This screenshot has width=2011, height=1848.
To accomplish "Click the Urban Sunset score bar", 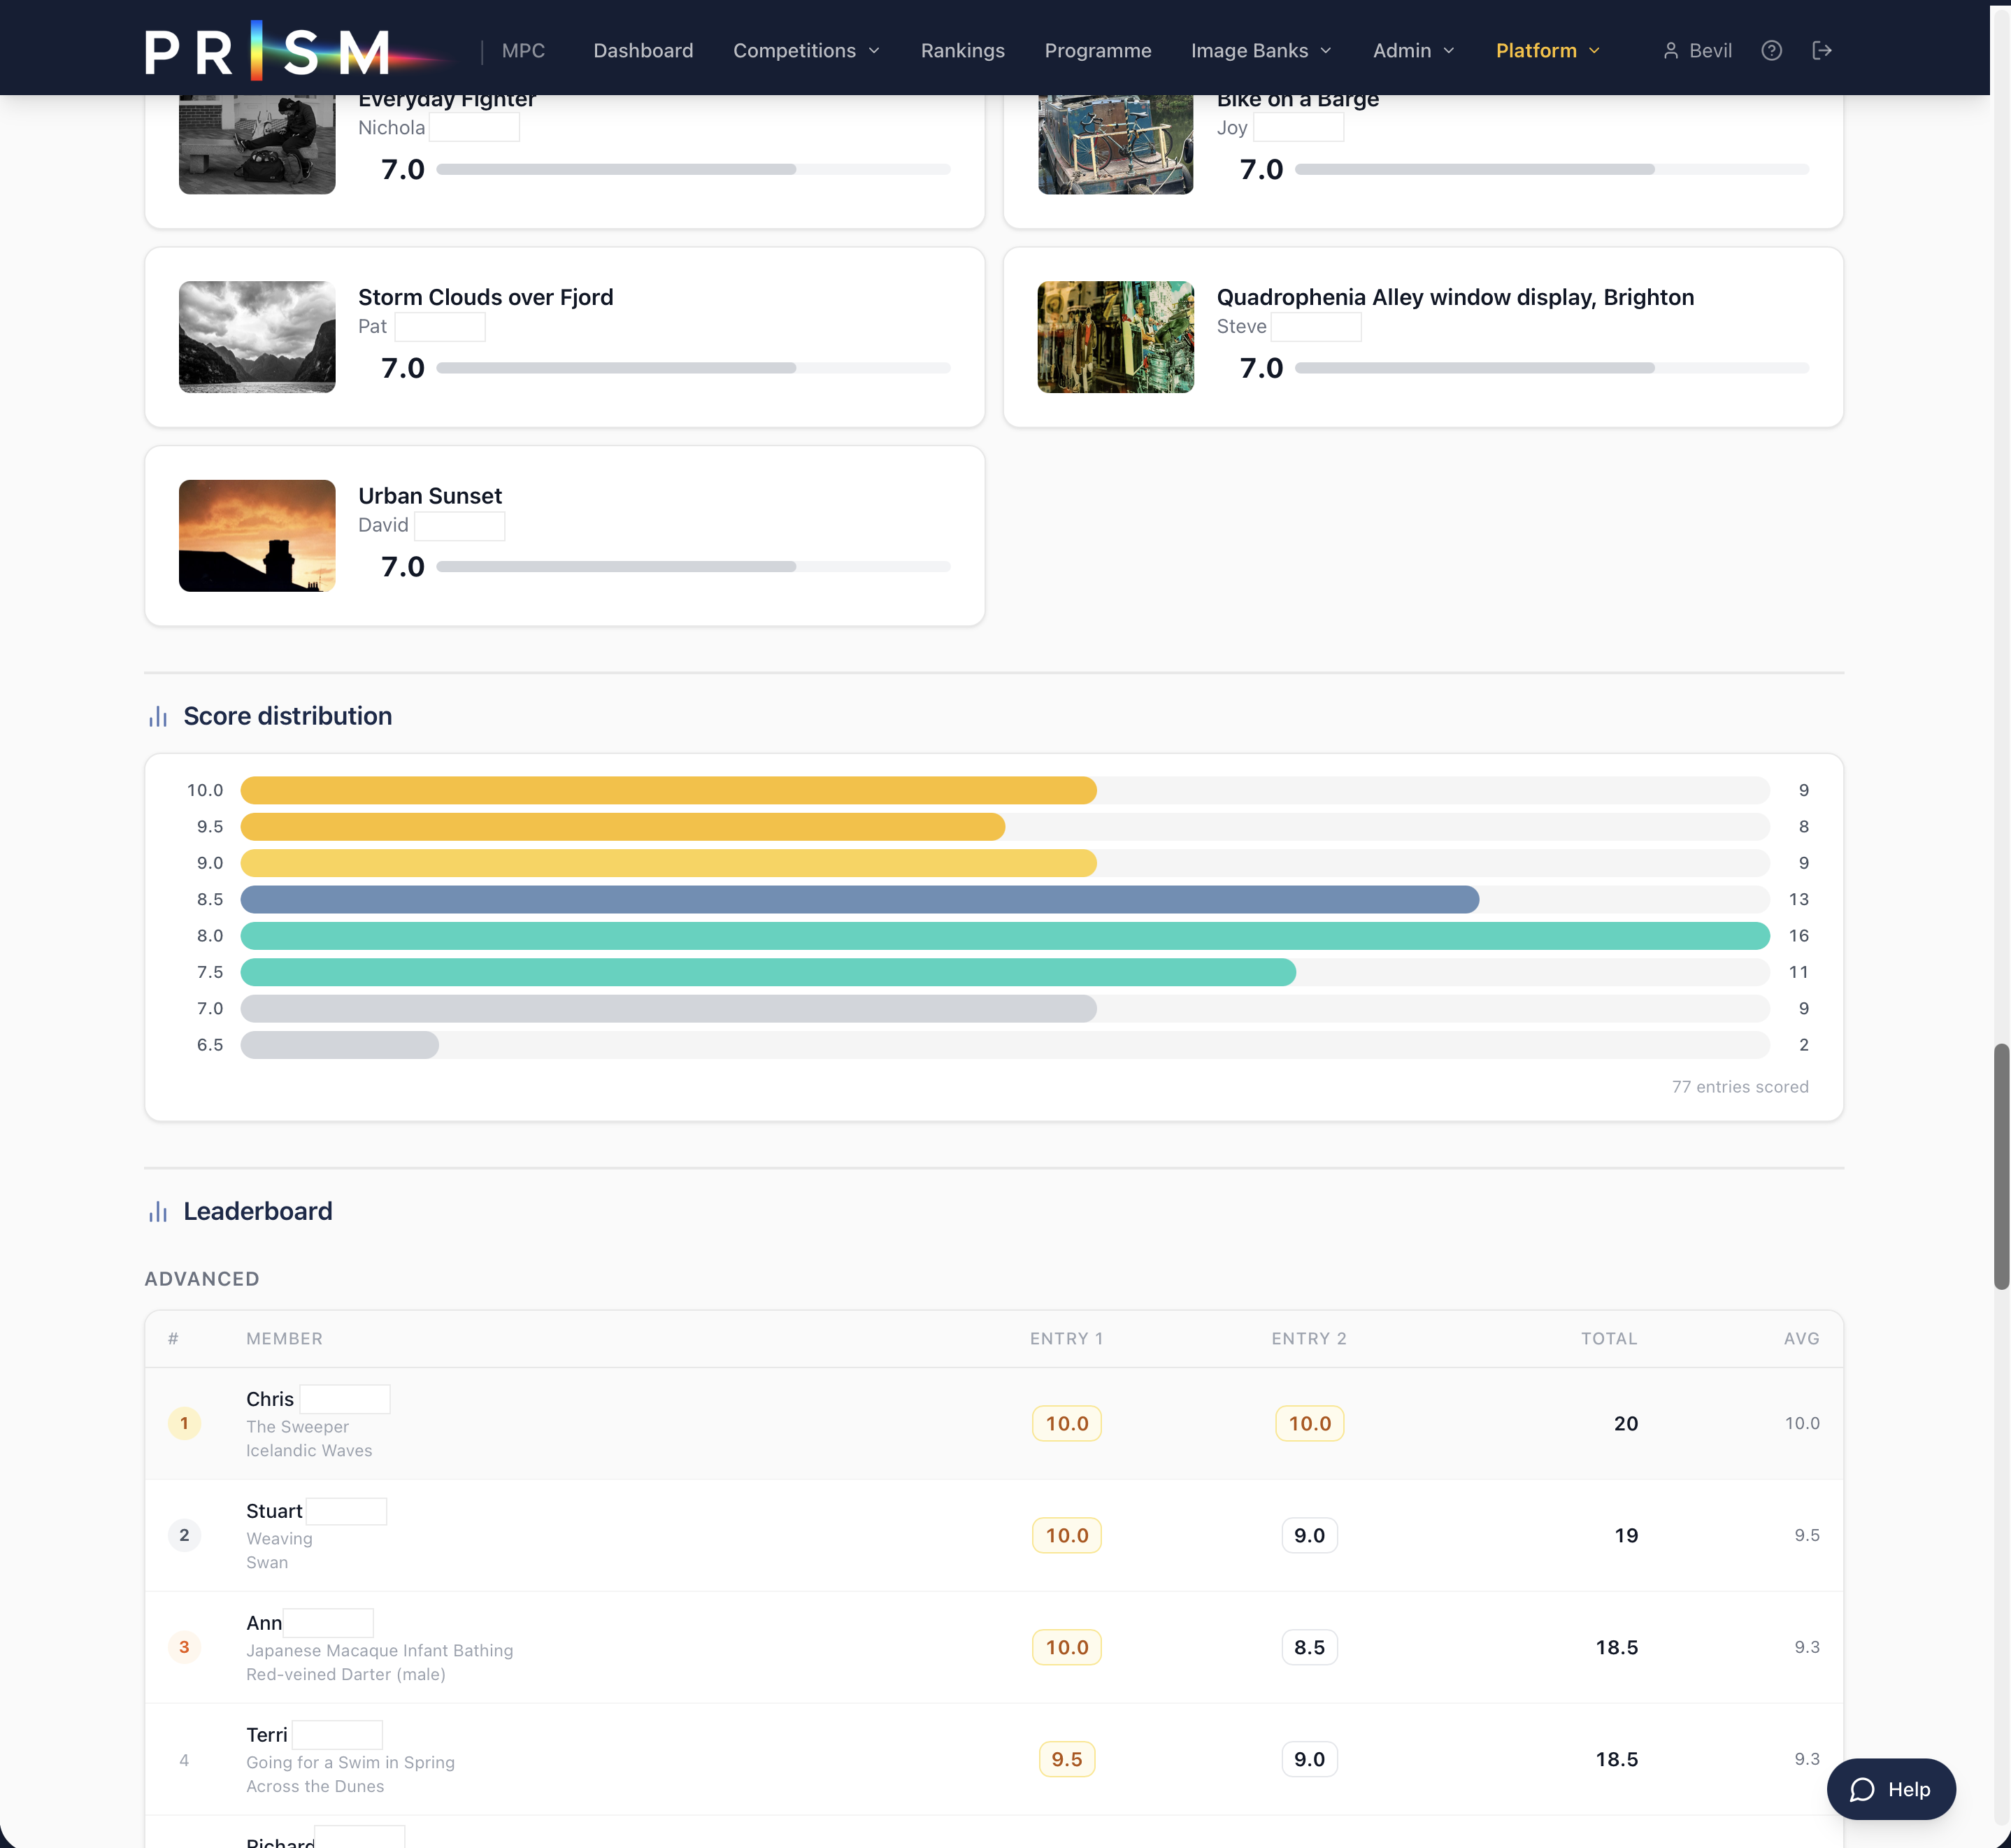I will pyautogui.click(x=694, y=567).
